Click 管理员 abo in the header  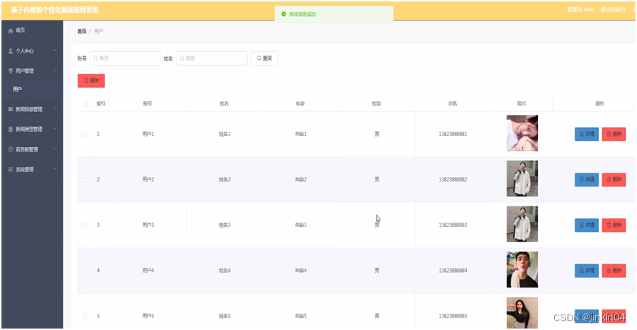580,10
